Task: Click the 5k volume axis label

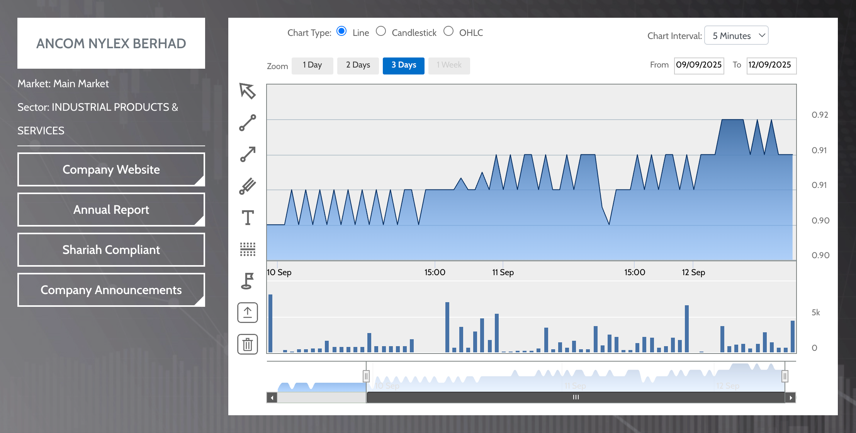Action: pos(816,313)
